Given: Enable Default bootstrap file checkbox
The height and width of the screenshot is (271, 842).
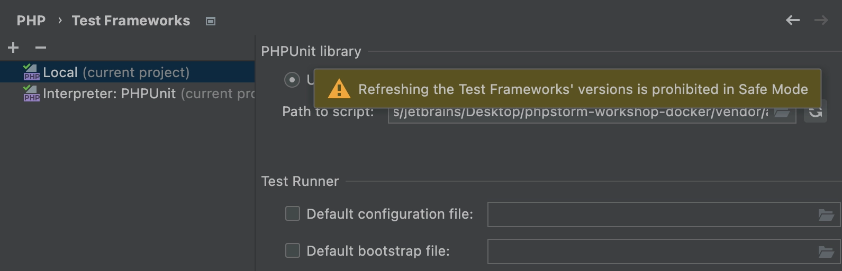Looking at the screenshot, I should (293, 250).
